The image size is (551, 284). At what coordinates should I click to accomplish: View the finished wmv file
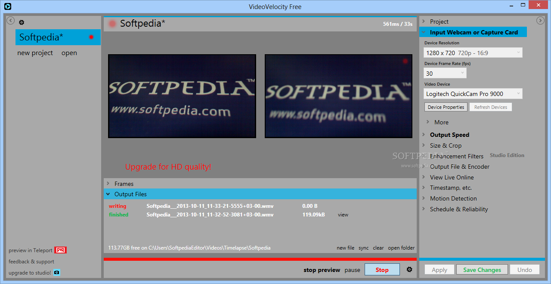(343, 215)
